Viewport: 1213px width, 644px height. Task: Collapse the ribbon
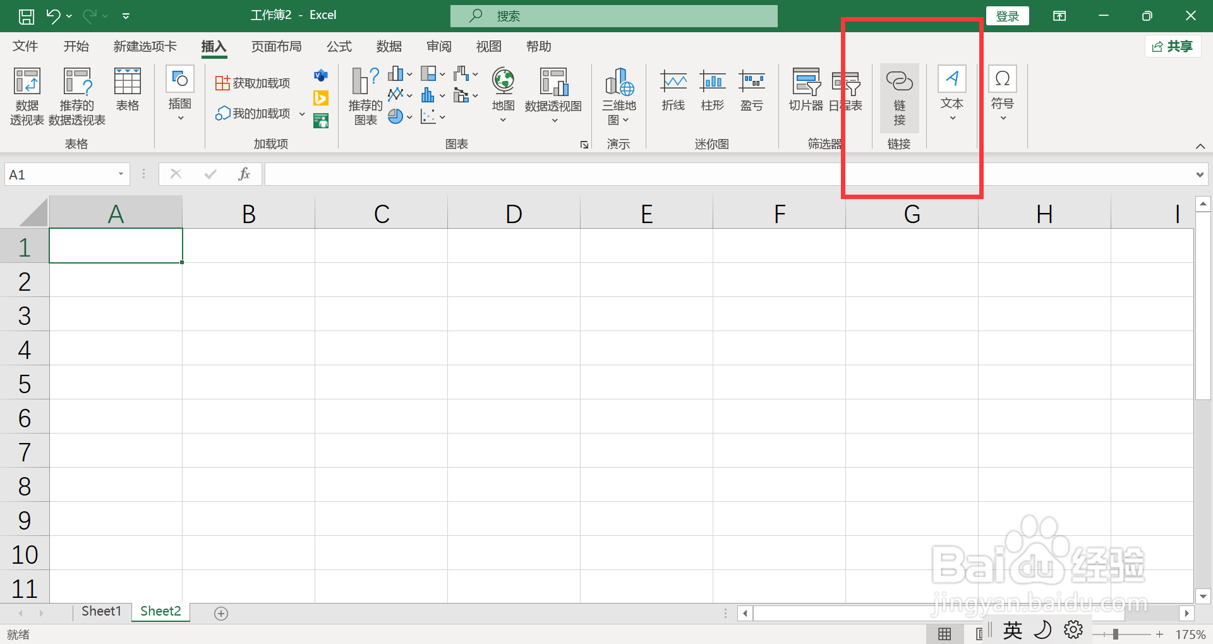pos(1200,146)
